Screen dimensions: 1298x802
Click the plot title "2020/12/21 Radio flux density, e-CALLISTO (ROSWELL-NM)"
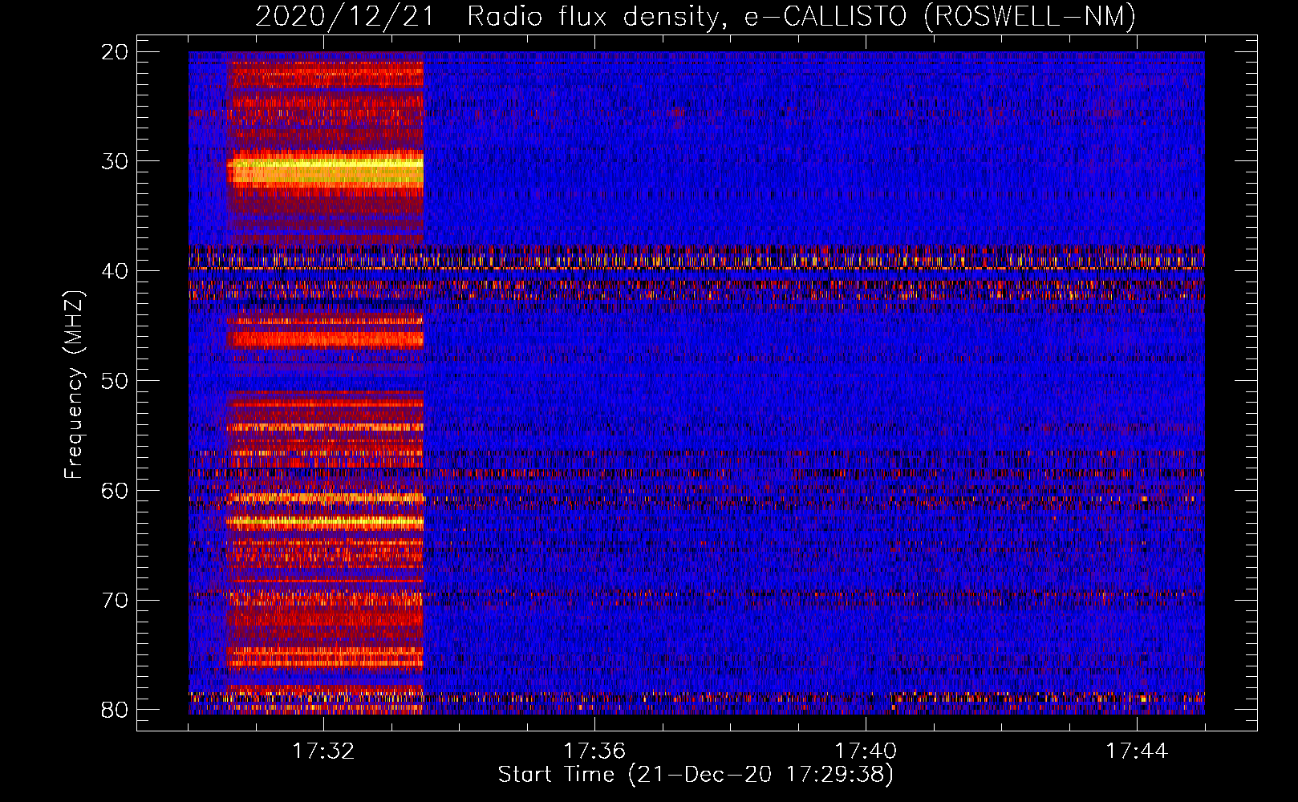tap(696, 16)
